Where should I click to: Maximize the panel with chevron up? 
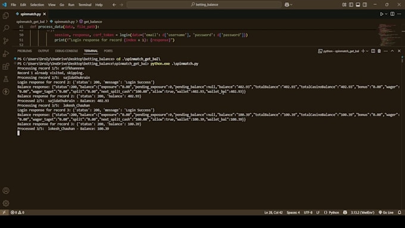coord(392,51)
